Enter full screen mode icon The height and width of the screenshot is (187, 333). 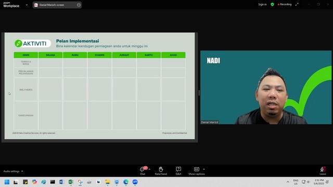297,5
